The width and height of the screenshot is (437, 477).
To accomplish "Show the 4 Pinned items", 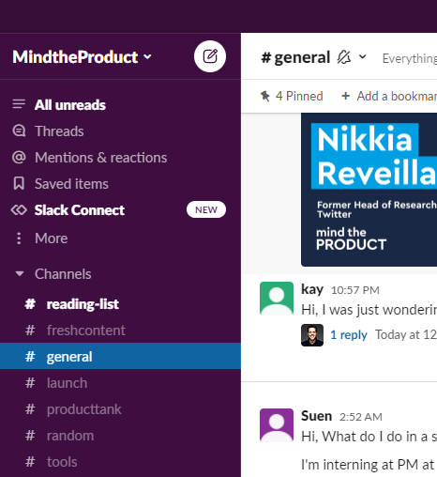I will click(x=292, y=96).
